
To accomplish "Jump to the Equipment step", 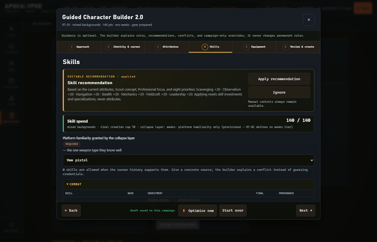I will [254, 47].
